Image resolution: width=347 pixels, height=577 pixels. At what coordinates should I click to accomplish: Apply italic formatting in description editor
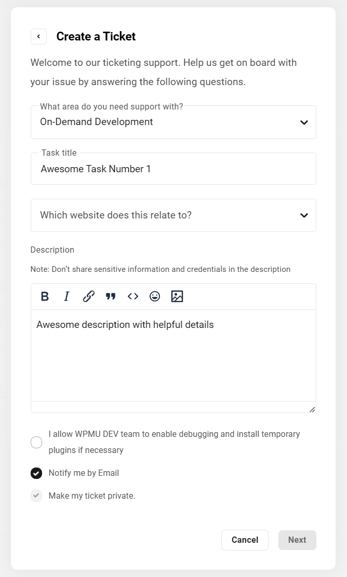(x=66, y=296)
